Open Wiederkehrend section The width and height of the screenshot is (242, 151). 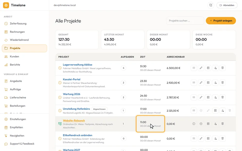[x=24, y=40]
